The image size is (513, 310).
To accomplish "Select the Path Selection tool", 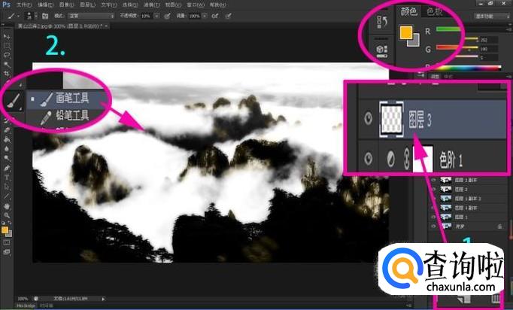I will coord(7,187).
